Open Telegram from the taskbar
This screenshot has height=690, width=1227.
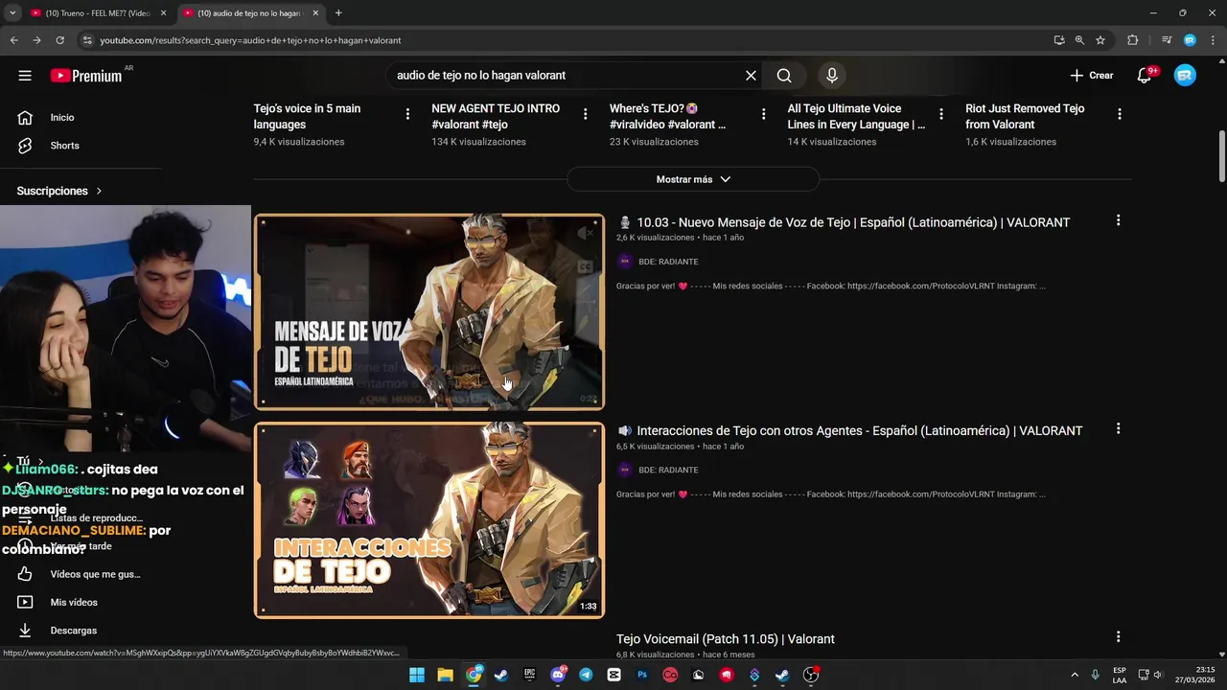586,675
